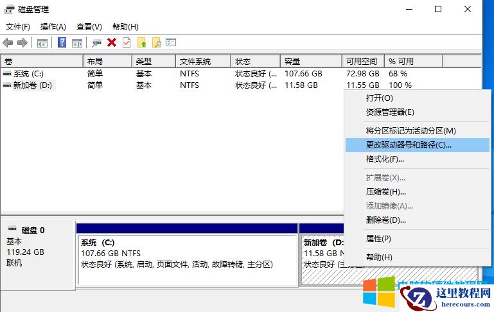Image resolution: width=494 pixels, height=312 pixels.
Task: Click the 状态良好 cell in the 系统 (C:) row
Action: click(x=256, y=74)
